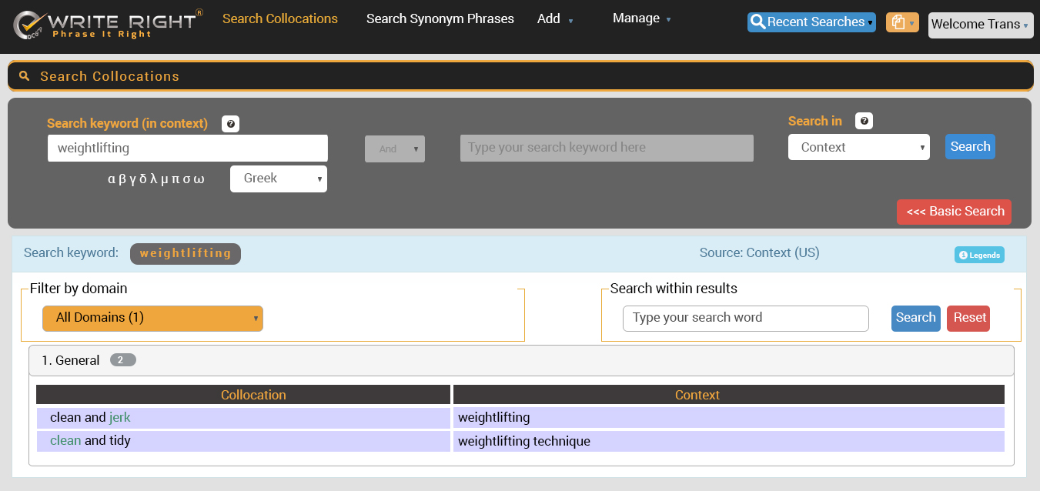
Task: Go to Search Synonym Phrases
Action: [x=440, y=18]
